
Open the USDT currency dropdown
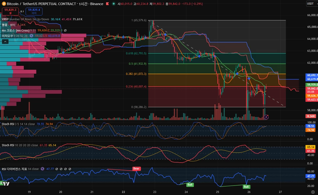pyautogui.click(x=312, y=4)
